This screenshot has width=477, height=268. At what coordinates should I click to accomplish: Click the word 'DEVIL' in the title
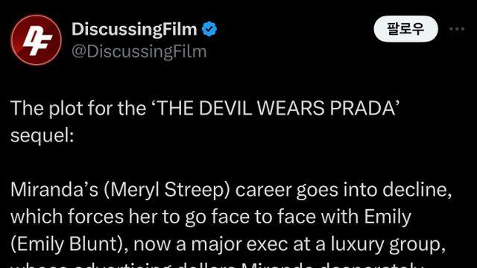pyautogui.click(x=226, y=108)
